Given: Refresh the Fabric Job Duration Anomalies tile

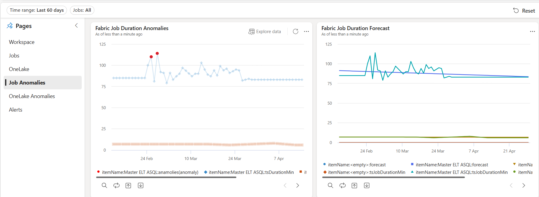Looking at the screenshot, I should [x=295, y=32].
